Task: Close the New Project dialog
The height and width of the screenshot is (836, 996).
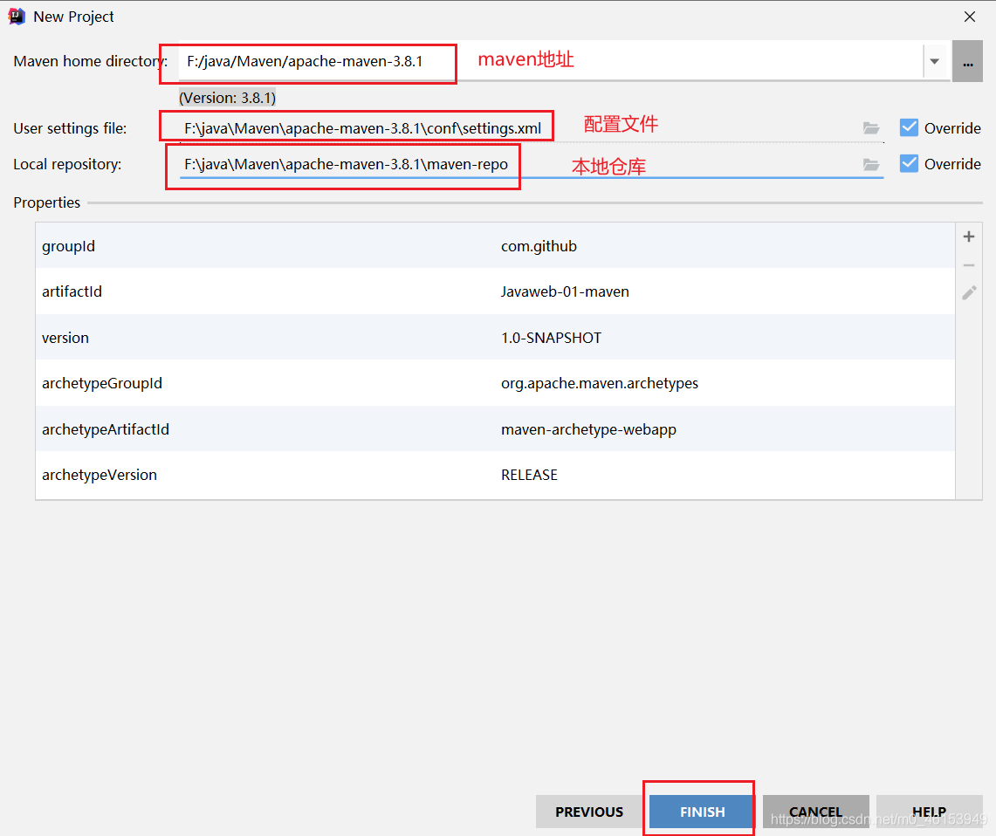Action: click(x=969, y=17)
